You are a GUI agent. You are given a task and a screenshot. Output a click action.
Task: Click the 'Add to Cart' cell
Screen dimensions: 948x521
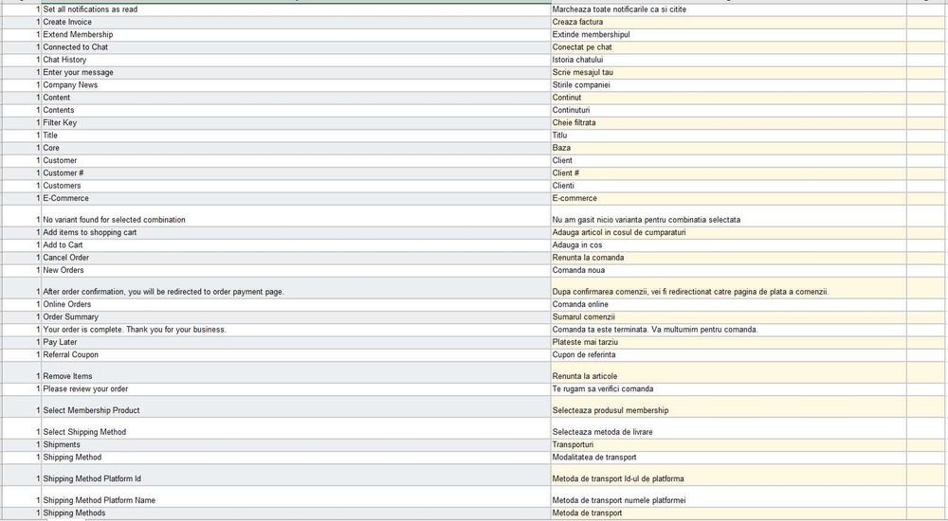[x=296, y=245]
